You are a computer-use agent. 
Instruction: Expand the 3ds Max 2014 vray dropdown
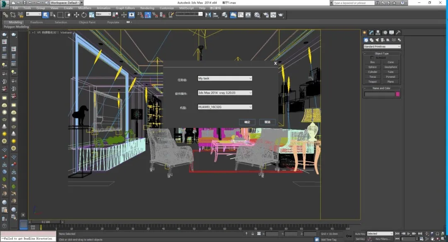(x=225, y=93)
